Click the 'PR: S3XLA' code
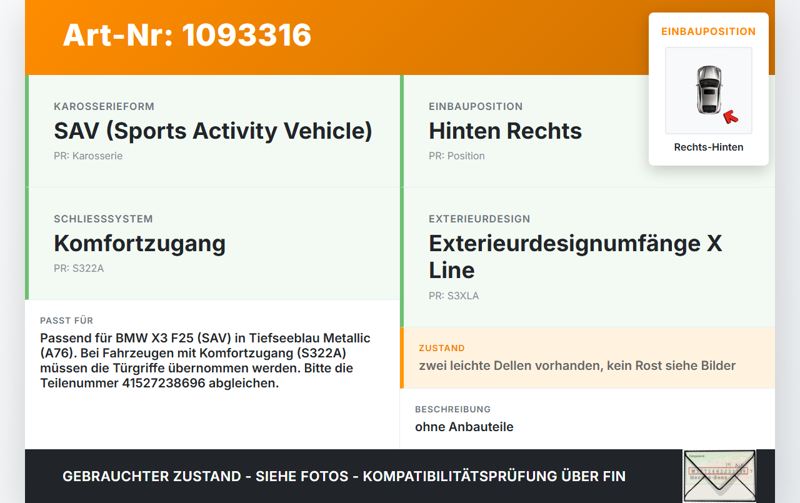This screenshot has height=503, width=800. pyautogui.click(x=454, y=296)
